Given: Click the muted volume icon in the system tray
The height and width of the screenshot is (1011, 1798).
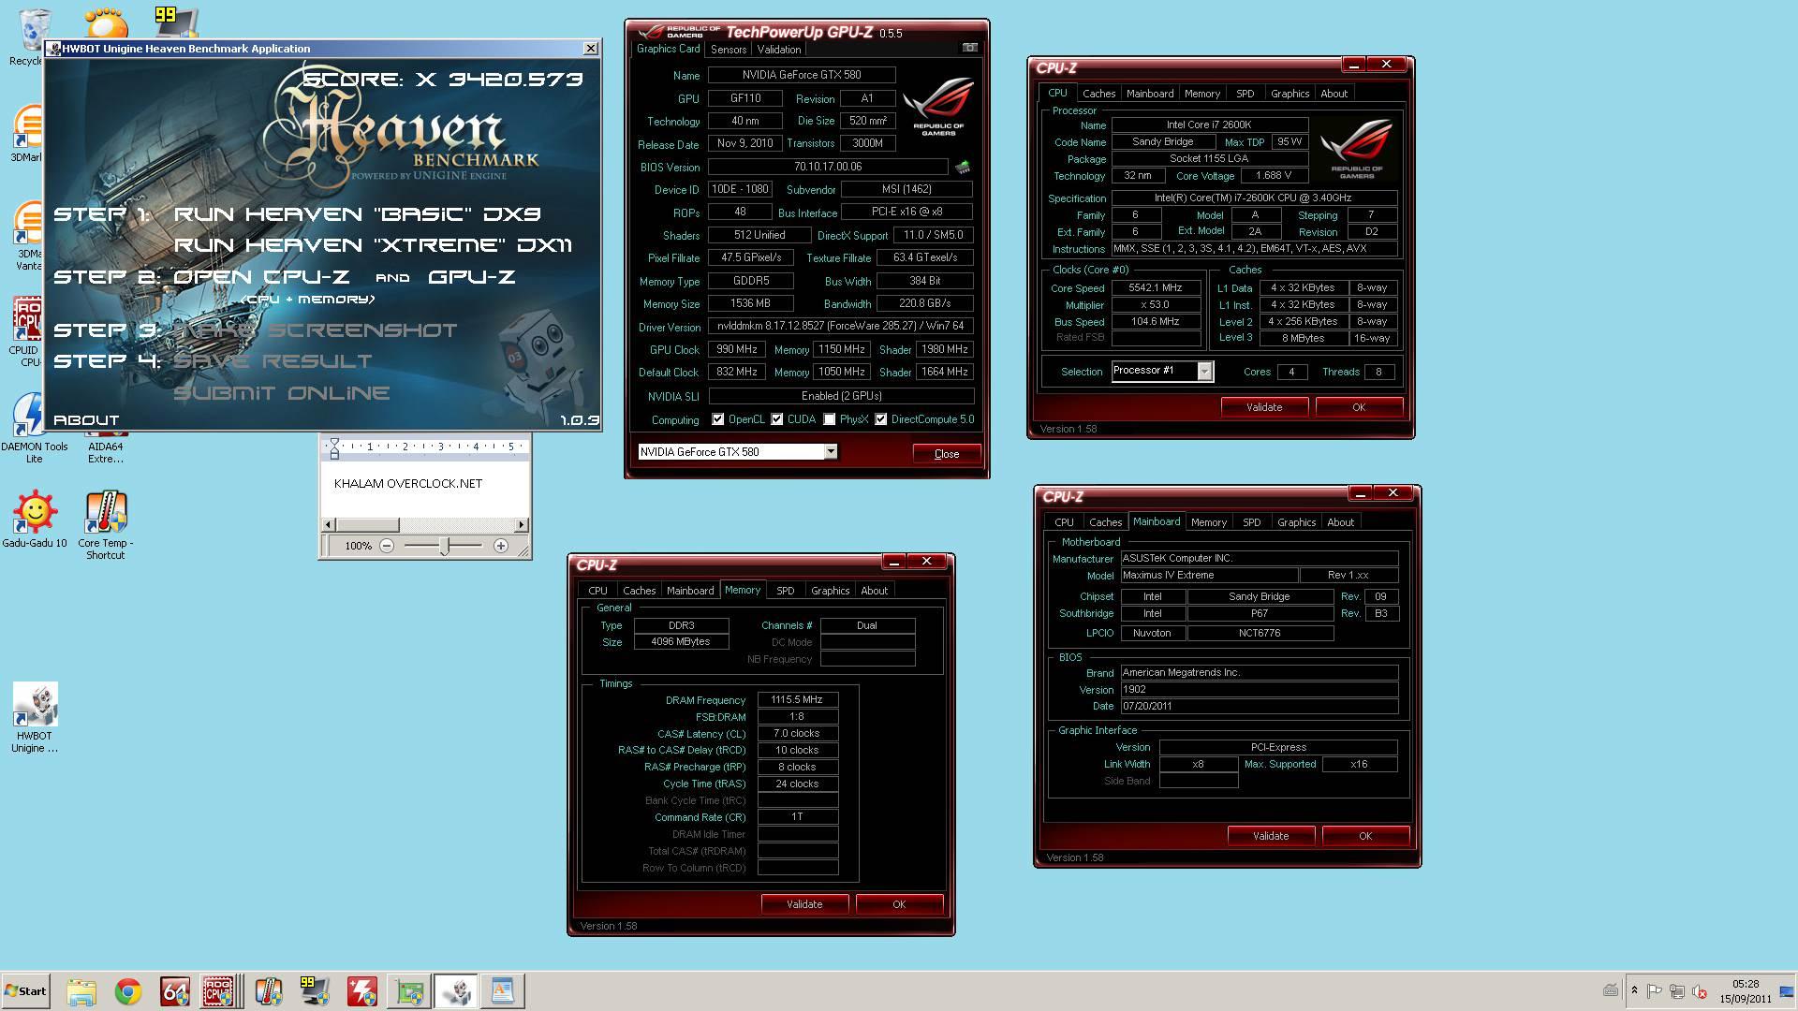Looking at the screenshot, I should (x=1700, y=991).
